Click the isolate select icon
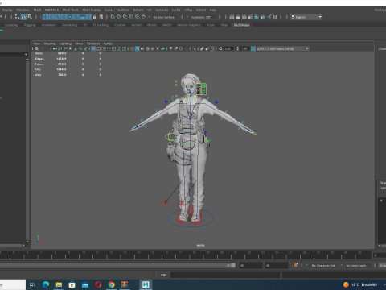Screen dimensions: 386x290 tap(195, 48)
